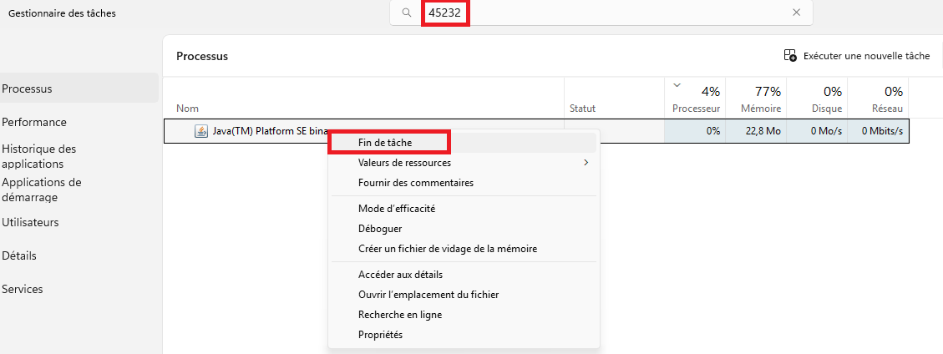The image size is (943, 354).
Task: Open 'Ouvrir l'emplacement du fichier'
Action: [x=428, y=295]
